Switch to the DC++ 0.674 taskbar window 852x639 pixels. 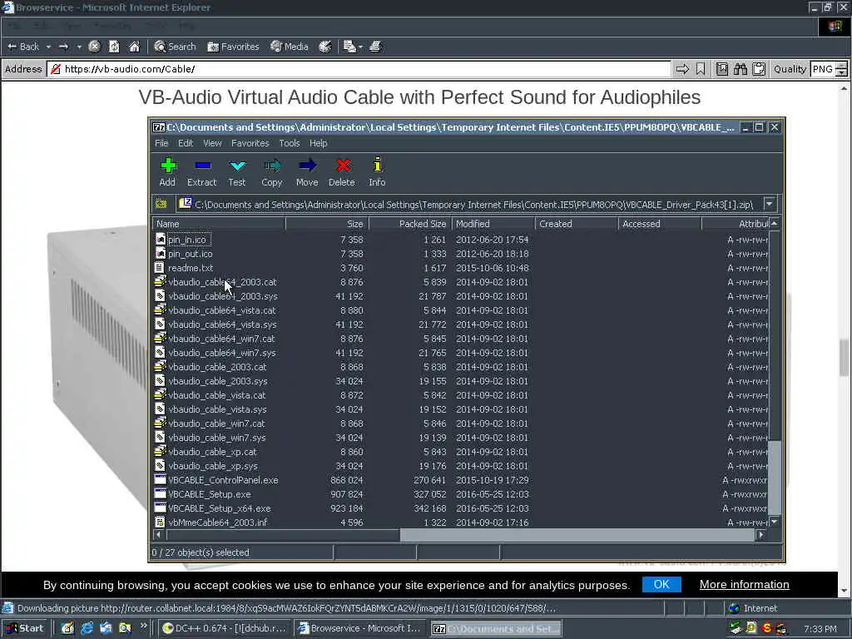[x=225, y=628]
